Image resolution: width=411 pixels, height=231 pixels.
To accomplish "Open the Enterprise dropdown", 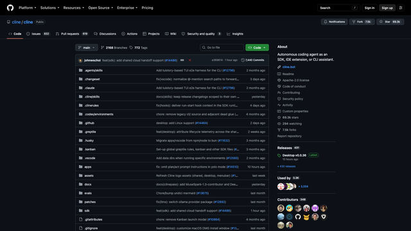I will 127,8.
